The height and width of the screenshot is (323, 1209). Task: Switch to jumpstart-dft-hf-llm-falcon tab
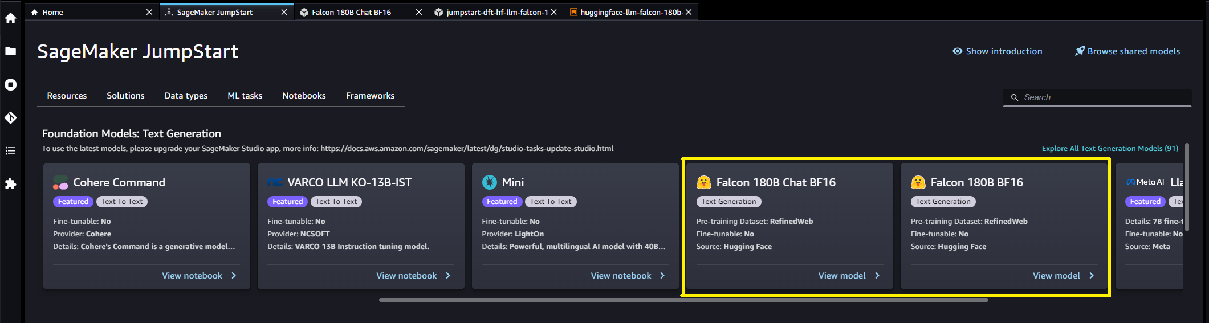pos(496,12)
